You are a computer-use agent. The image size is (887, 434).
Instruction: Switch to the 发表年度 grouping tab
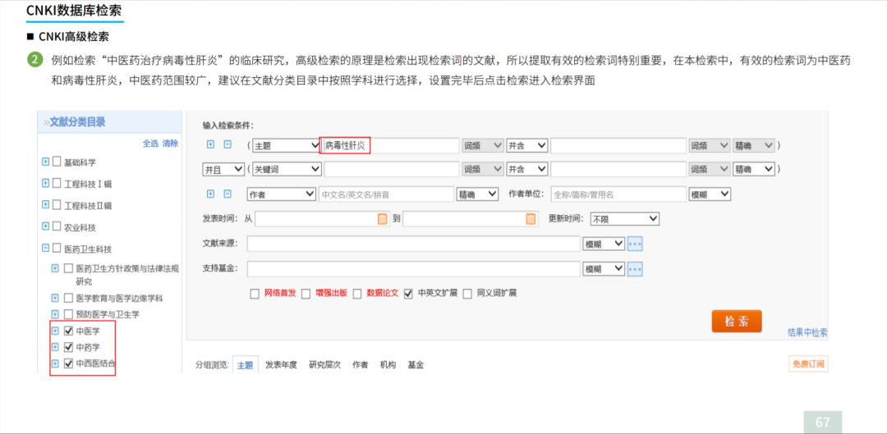point(281,365)
